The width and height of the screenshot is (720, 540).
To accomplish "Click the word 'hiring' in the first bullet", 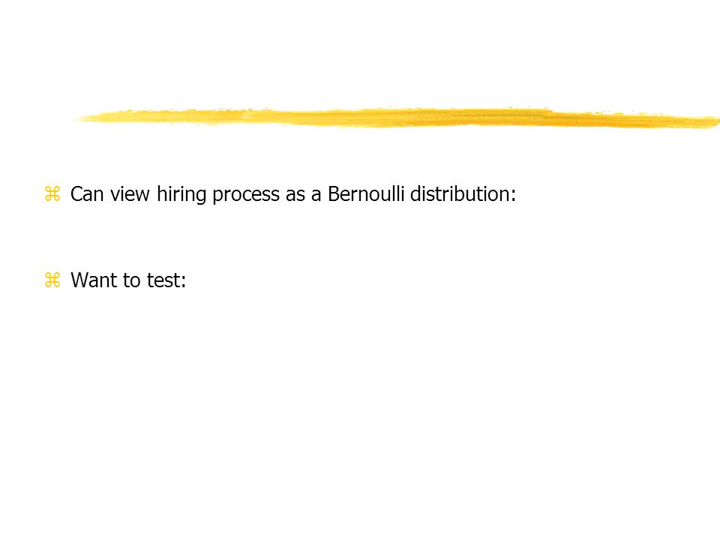I will (181, 195).
